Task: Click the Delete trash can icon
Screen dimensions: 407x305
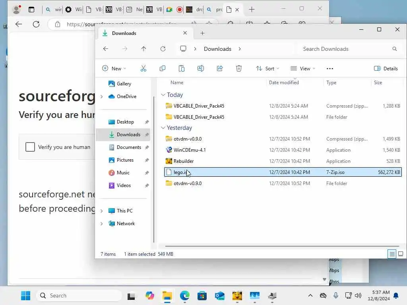Action: pos(239,68)
